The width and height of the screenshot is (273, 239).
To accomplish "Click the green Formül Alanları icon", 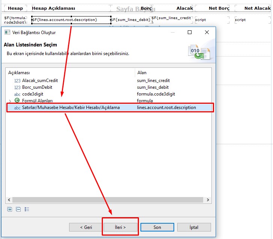I will click(17, 100).
